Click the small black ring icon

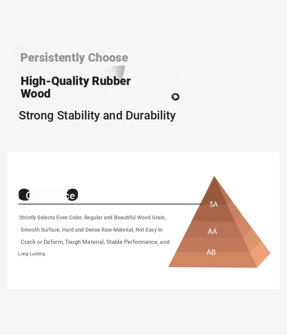(175, 97)
